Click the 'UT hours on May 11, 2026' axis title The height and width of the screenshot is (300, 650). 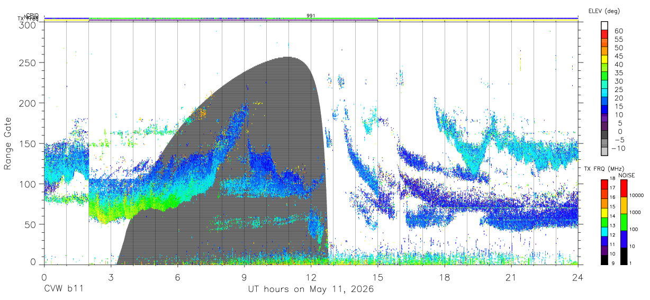click(x=311, y=289)
